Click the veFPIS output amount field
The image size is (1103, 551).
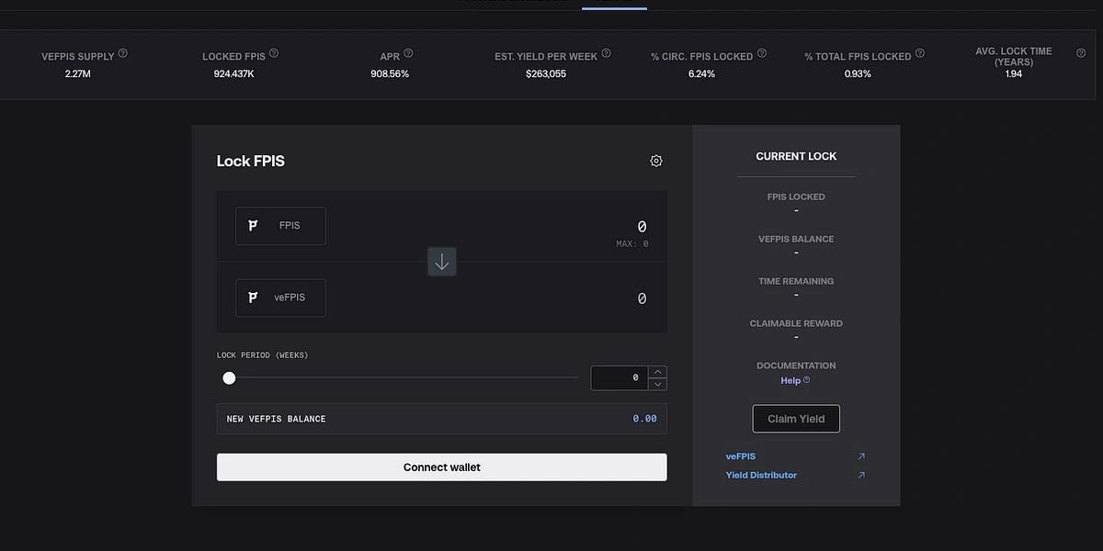click(x=641, y=298)
